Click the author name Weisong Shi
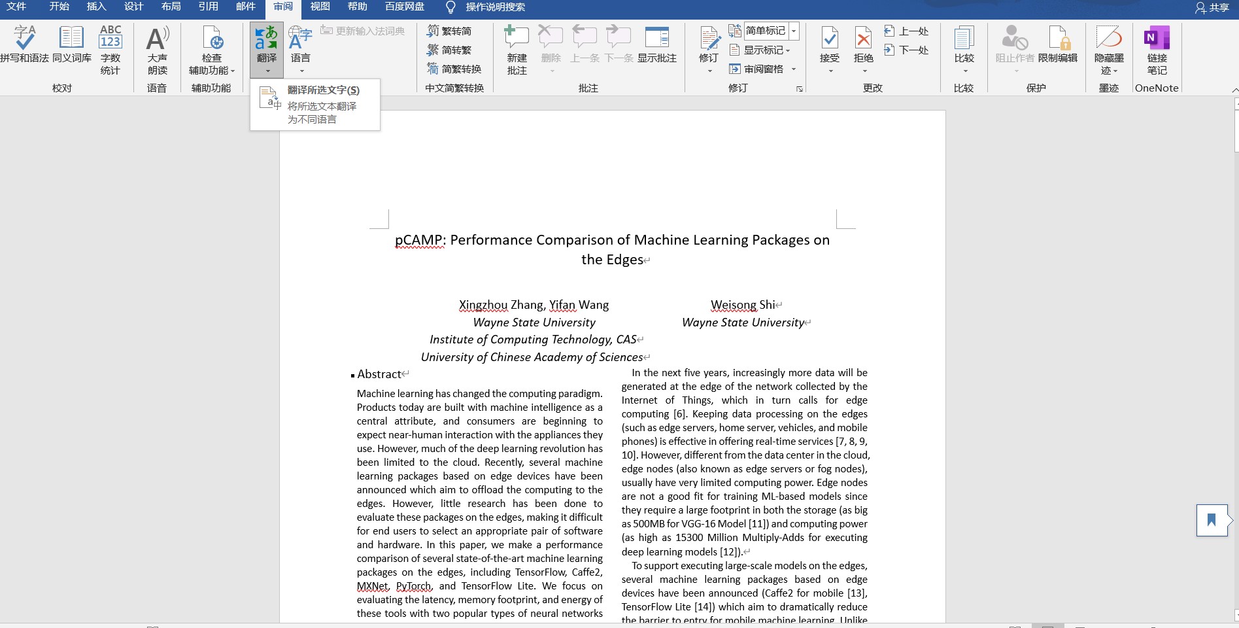 click(743, 305)
